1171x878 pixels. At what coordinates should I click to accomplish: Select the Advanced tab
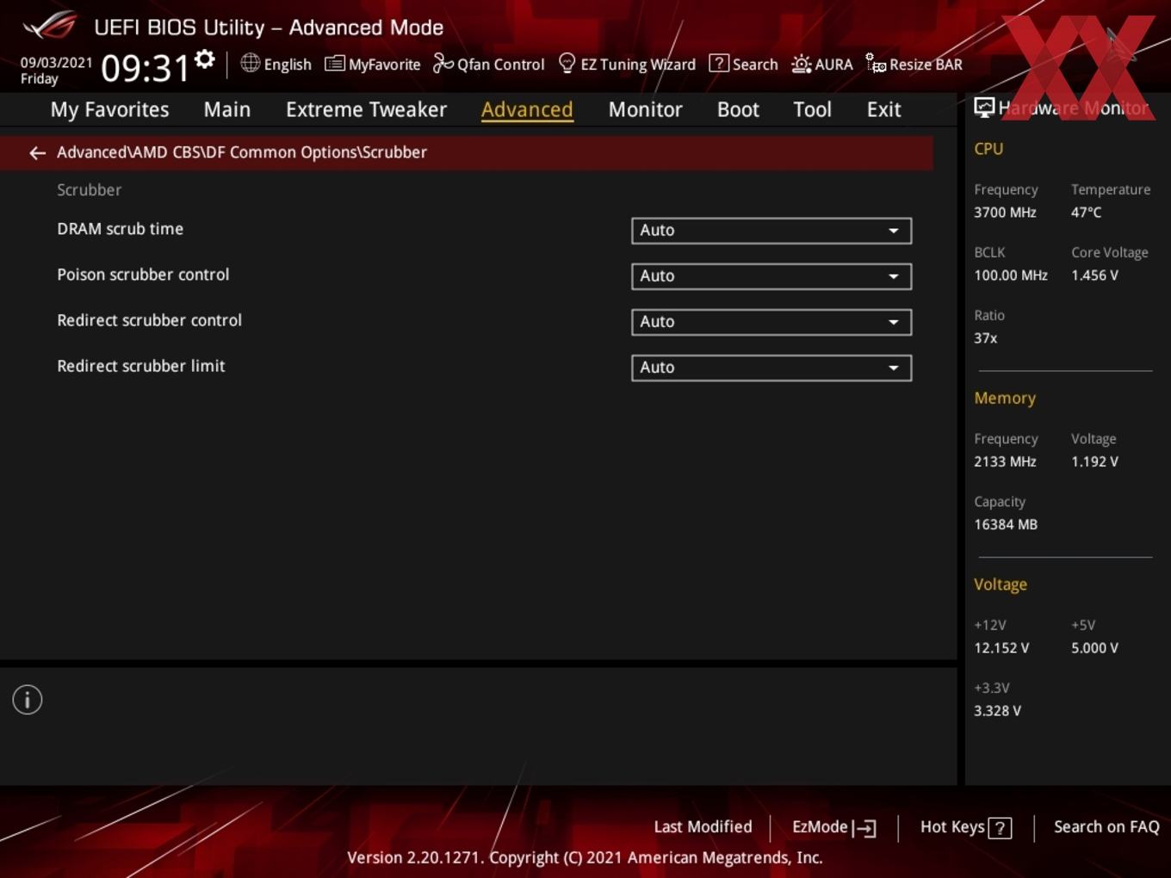527,109
